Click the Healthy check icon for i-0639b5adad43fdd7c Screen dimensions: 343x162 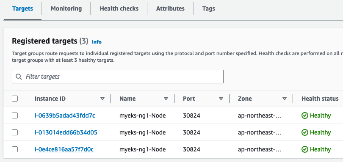[305, 115]
